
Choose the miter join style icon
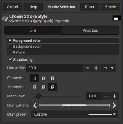35,87
